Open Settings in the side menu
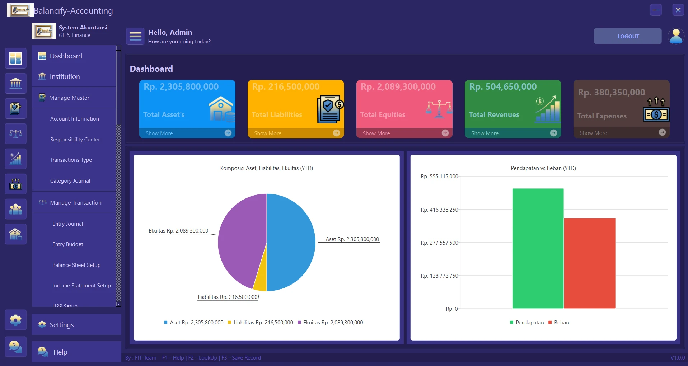Image resolution: width=688 pixels, height=366 pixels. coord(76,325)
